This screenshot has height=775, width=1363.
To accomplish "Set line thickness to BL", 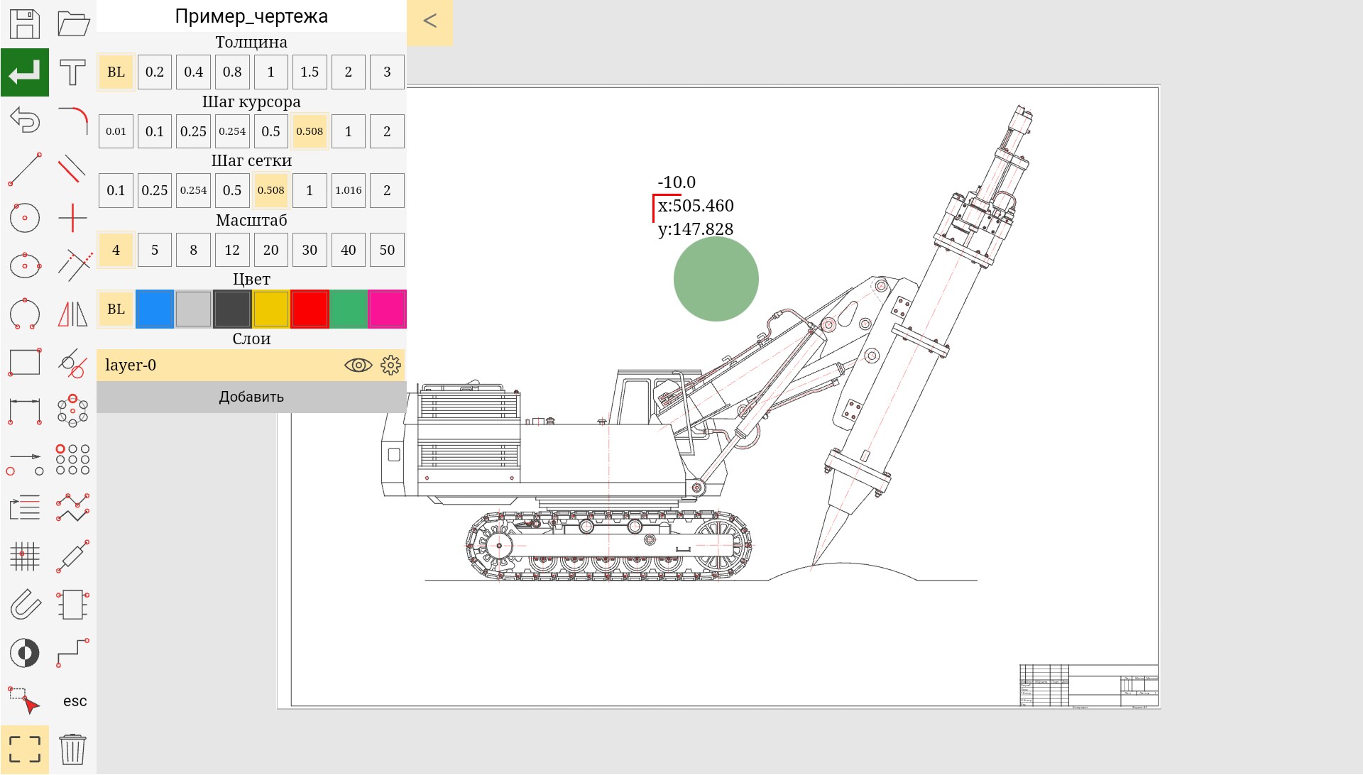I will pos(116,72).
